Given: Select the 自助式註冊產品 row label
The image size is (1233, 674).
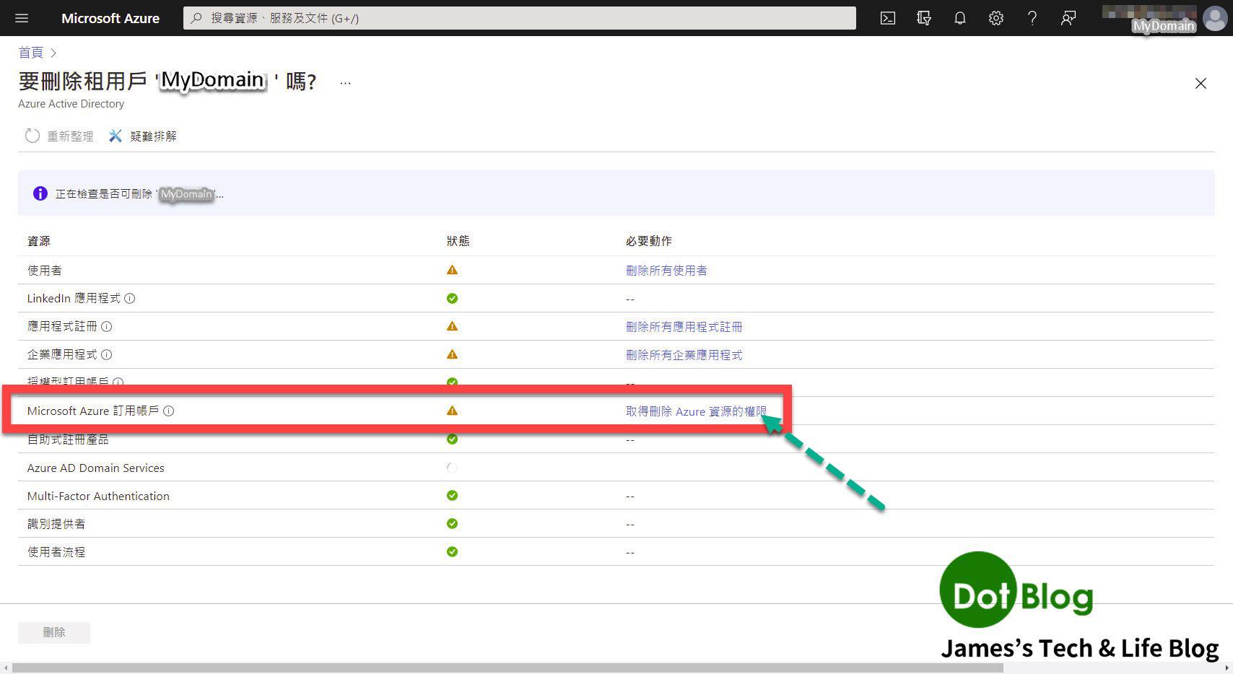Looking at the screenshot, I should tap(68, 439).
